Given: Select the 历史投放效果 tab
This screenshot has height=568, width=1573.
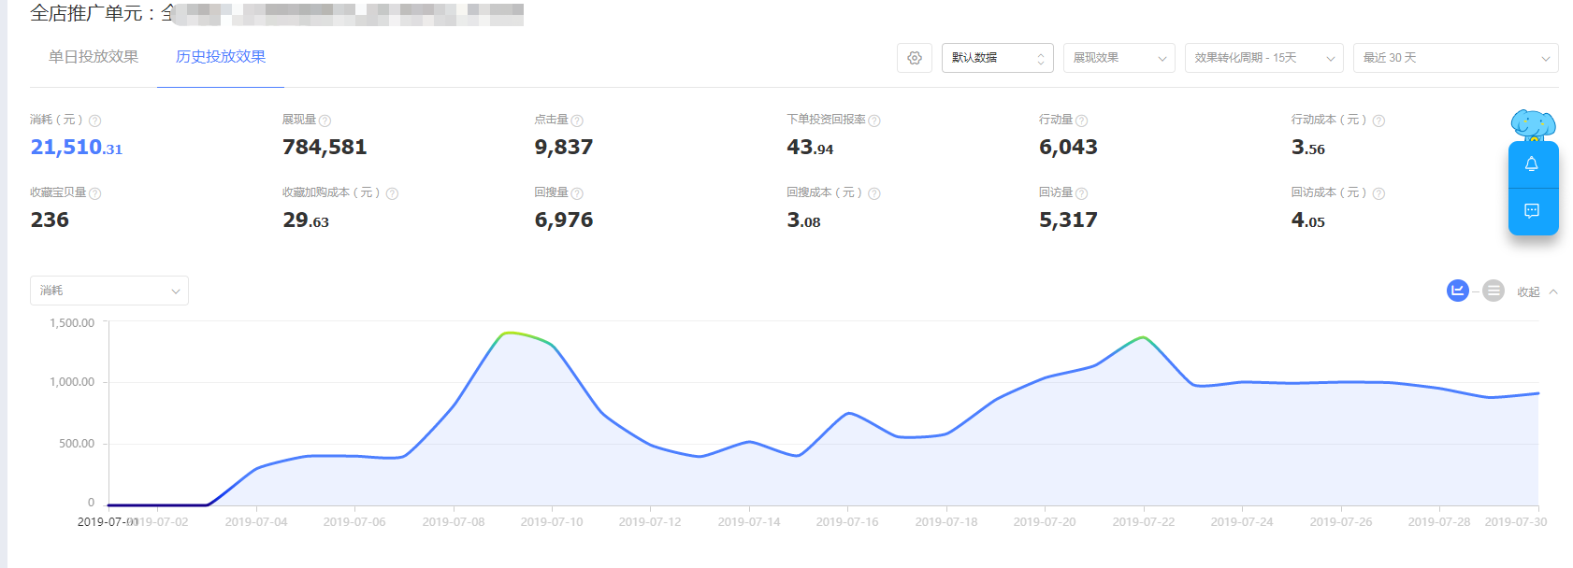Looking at the screenshot, I should point(221,57).
